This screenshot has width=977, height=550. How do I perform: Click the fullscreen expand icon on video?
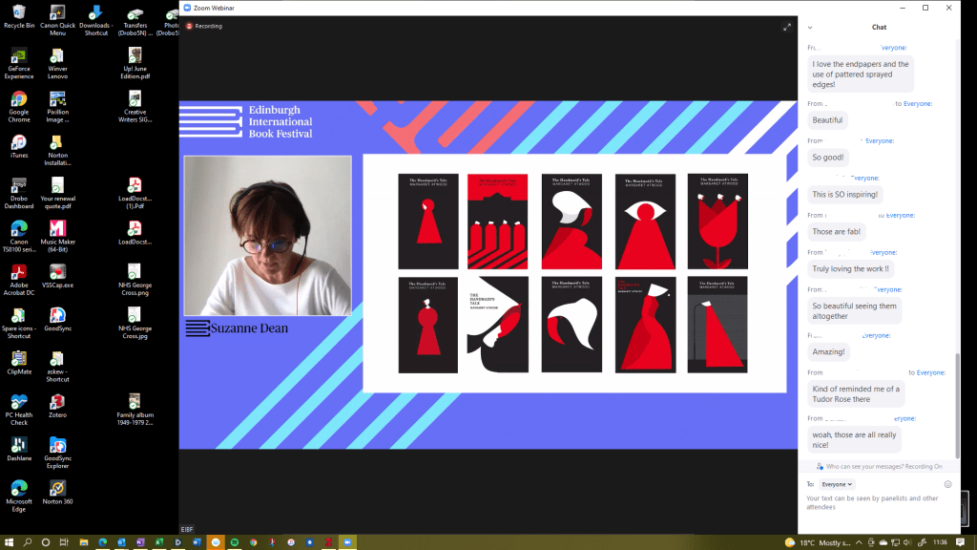click(x=787, y=27)
